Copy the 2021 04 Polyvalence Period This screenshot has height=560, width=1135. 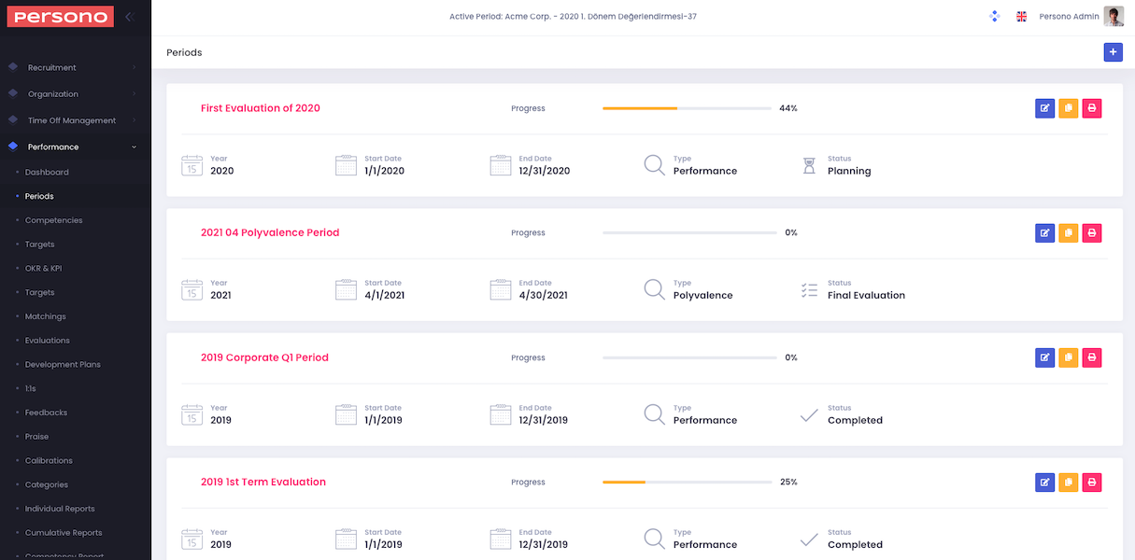[x=1068, y=232]
